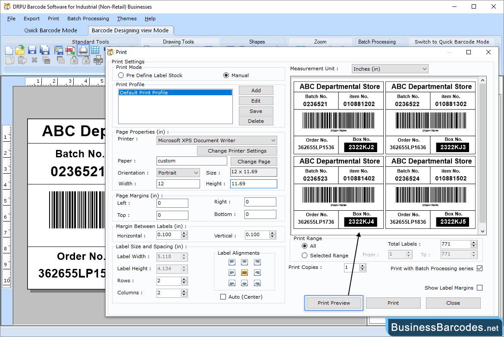The height and width of the screenshot is (337, 504).
Task: Click the Send to Back stacked icon
Action: point(60,60)
